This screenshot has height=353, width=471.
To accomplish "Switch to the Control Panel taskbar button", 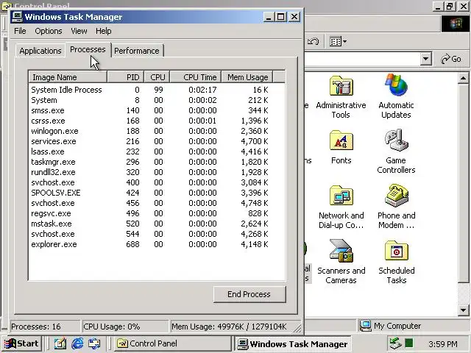I will 172,343.
